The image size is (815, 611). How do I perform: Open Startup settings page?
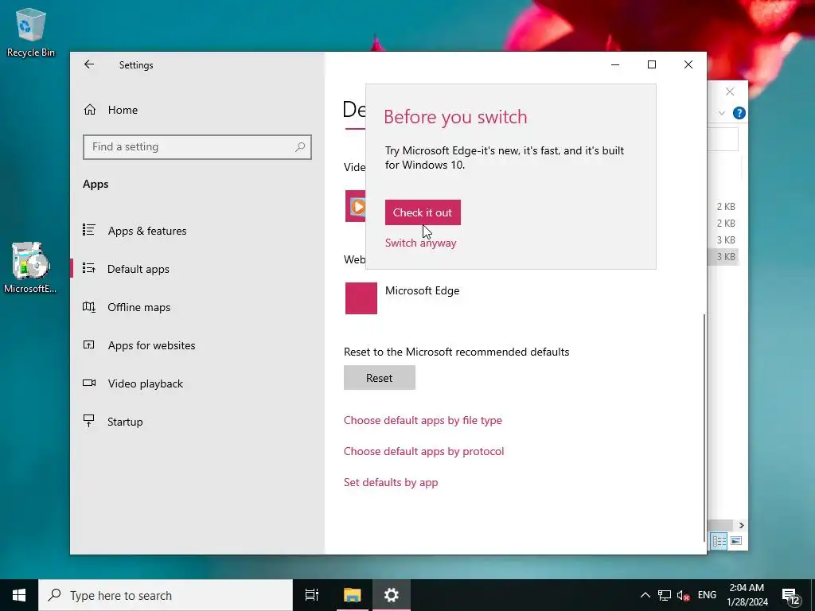125,422
